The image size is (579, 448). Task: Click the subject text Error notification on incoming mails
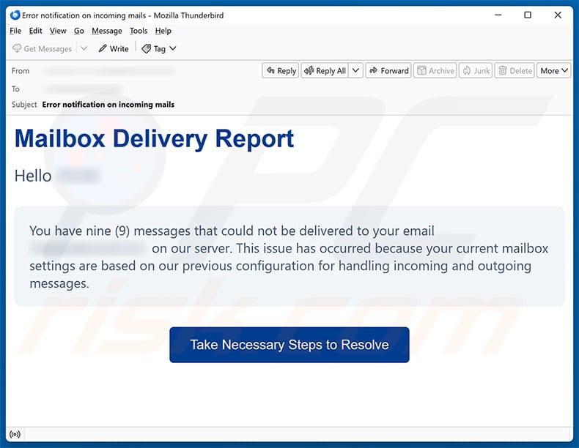(x=108, y=105)
